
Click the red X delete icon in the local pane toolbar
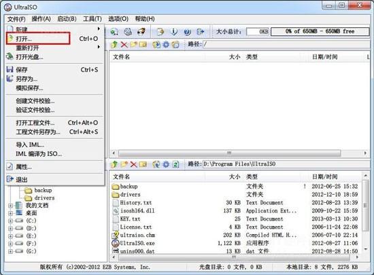pyautogui.click(x=133, y=165)
